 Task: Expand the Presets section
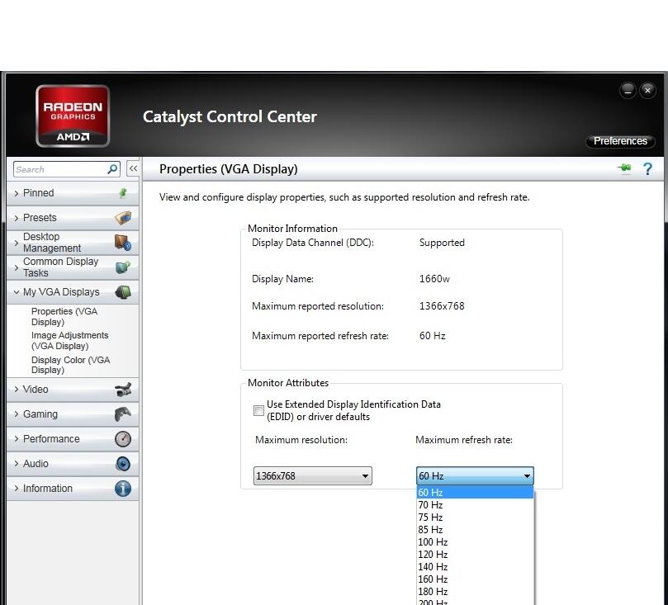[73, 218]
